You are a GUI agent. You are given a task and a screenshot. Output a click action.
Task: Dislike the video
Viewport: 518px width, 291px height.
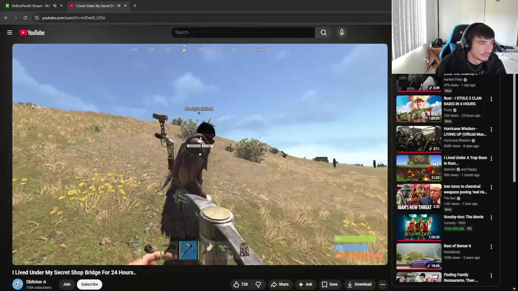pyautogui.click(x=258, y=284)
